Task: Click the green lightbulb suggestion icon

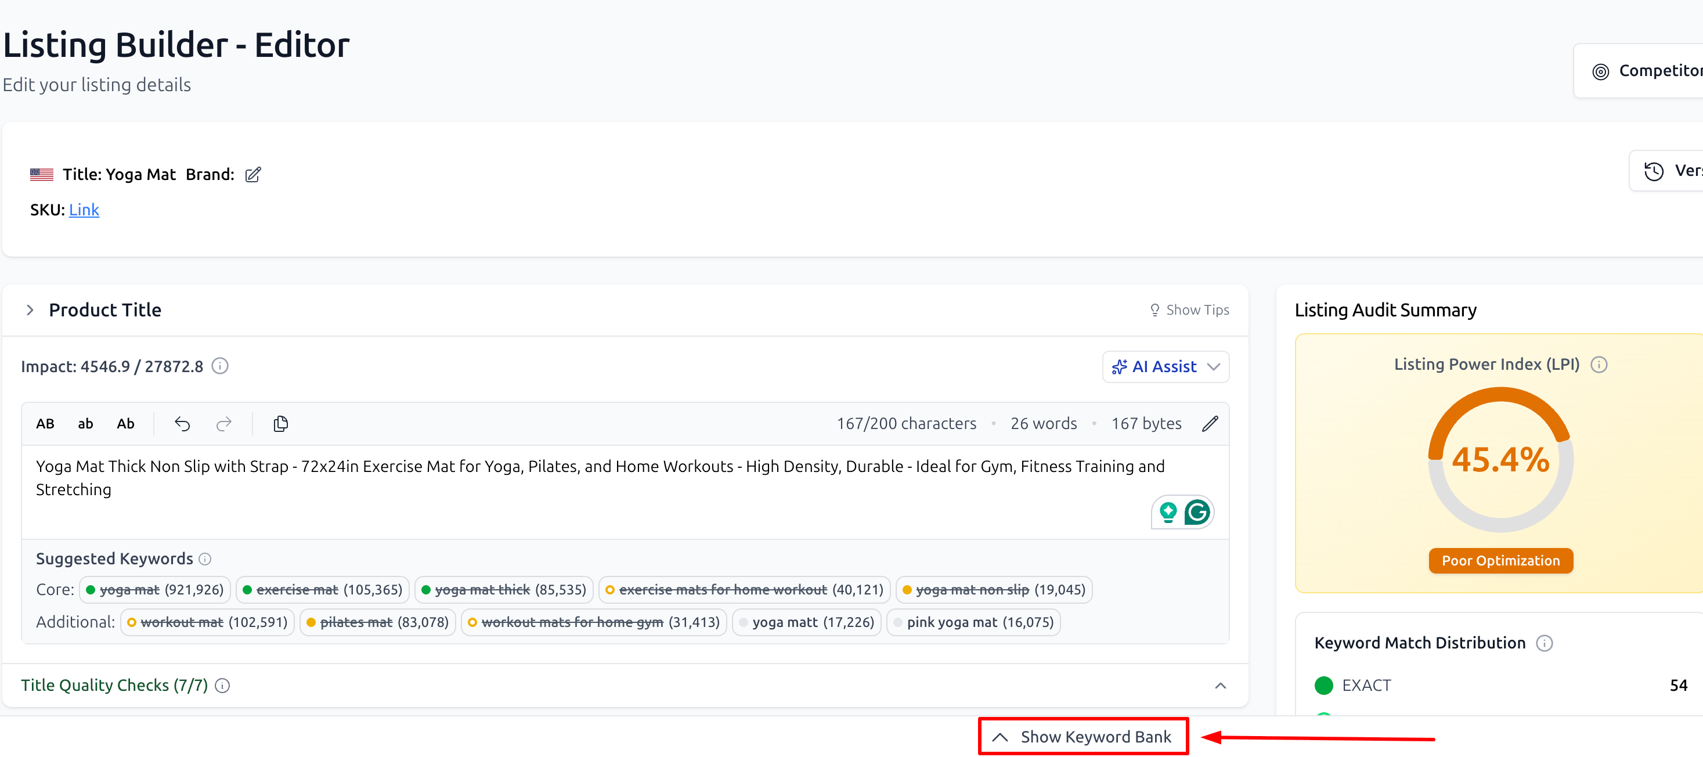Action: [x=1168, y=511]
